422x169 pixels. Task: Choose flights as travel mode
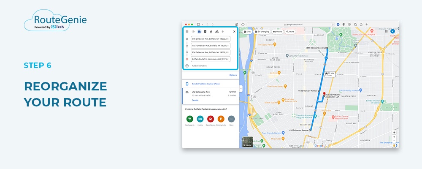point(222,32)
